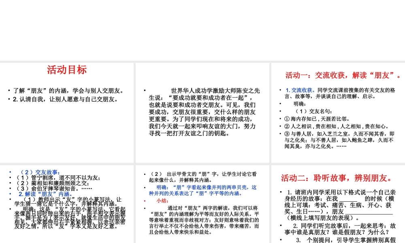The image size is (405, 243).
Task: Select the 甲骨文 朋 character slide
Action: click(x=202, y=202)
